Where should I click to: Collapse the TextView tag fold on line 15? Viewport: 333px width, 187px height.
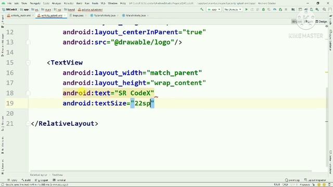click(x=28, y=62)
